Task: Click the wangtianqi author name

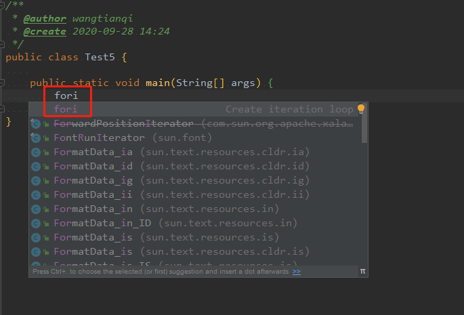Action: click(103, 19)
